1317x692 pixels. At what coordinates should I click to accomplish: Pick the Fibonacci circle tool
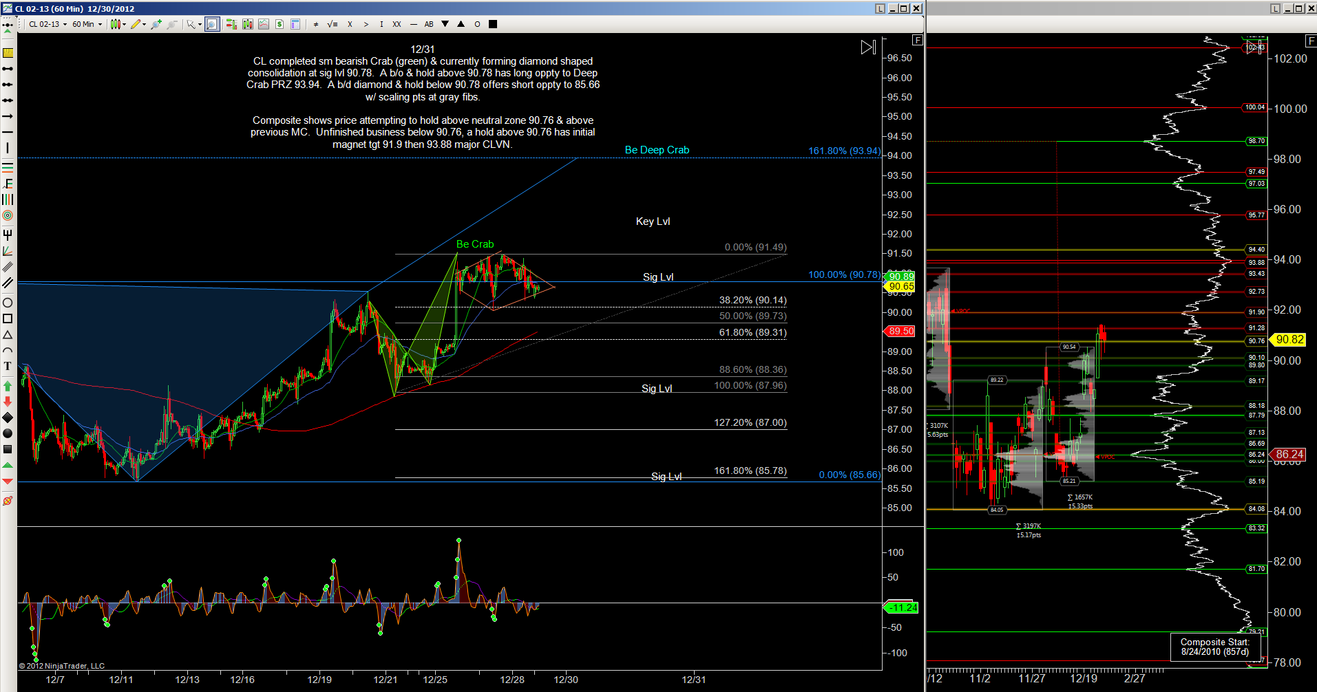coord(8,215)
